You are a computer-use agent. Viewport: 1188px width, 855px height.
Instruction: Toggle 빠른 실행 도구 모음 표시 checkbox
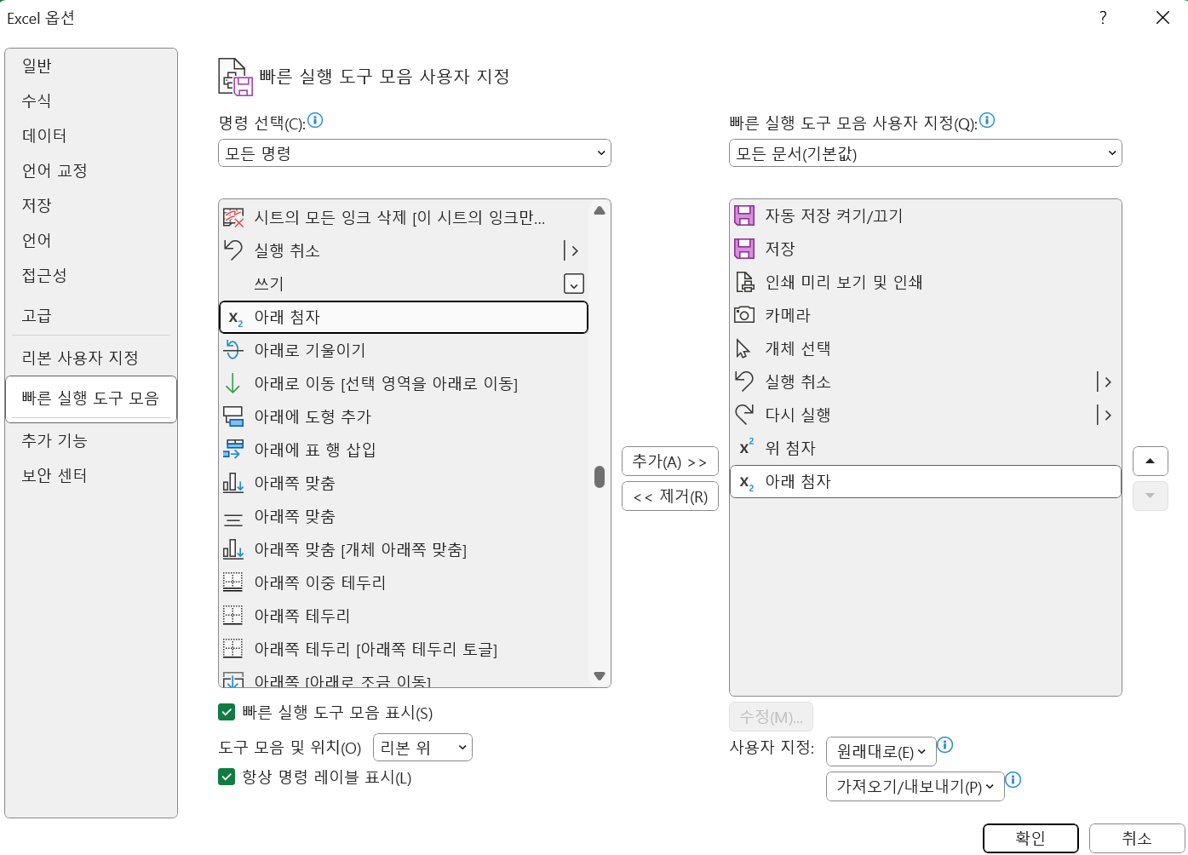227,712
